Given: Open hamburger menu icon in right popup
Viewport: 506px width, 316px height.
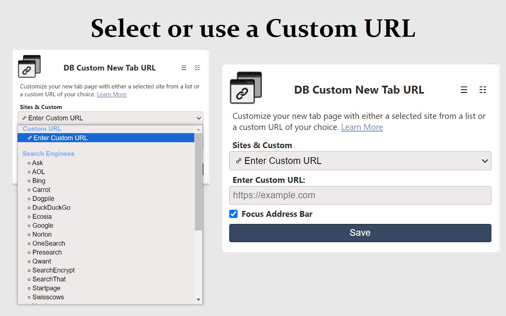Looking at the screenshot, I should point(464,90).
